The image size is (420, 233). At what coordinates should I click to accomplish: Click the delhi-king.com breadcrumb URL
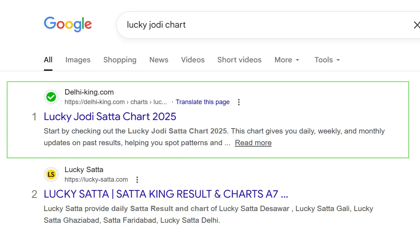coord(115,102)
